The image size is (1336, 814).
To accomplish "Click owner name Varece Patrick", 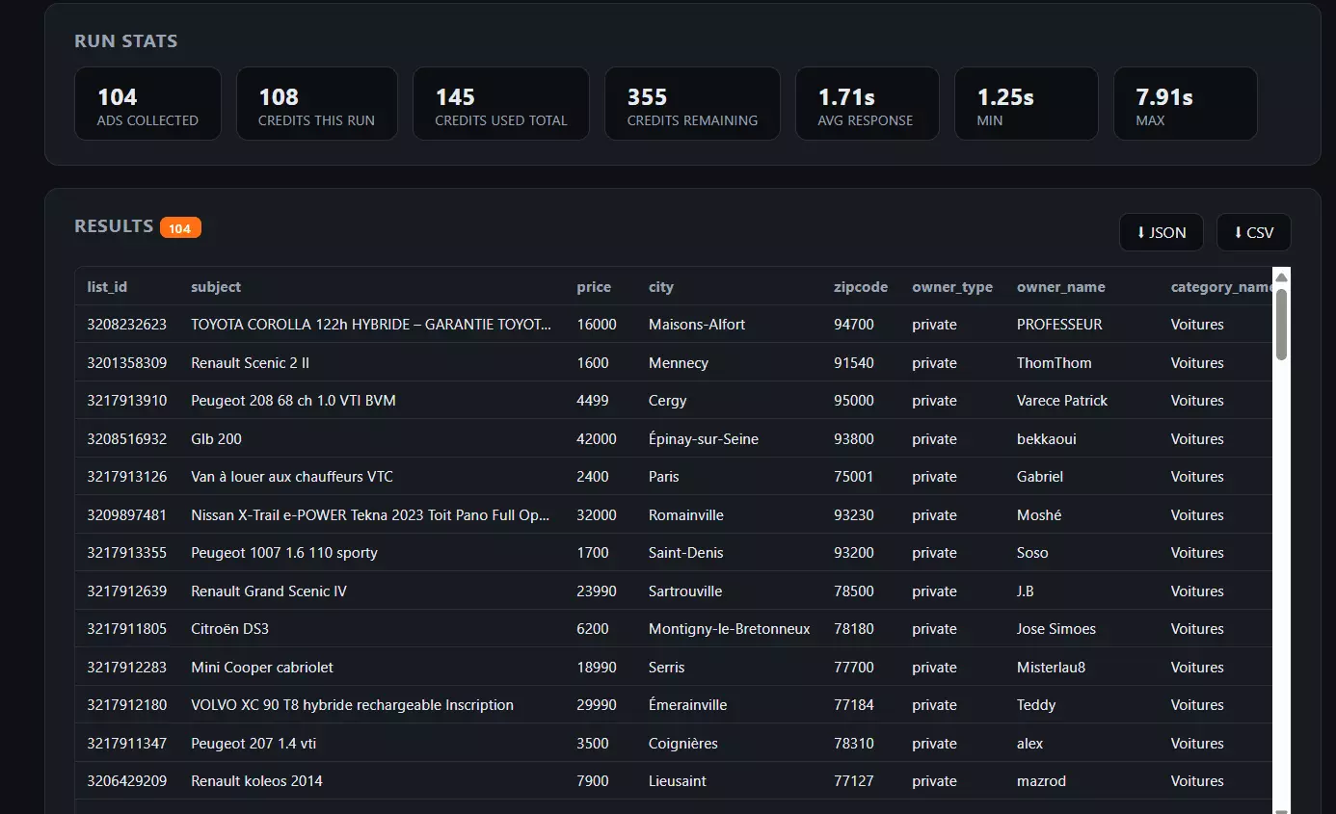I will point(1062,401).
